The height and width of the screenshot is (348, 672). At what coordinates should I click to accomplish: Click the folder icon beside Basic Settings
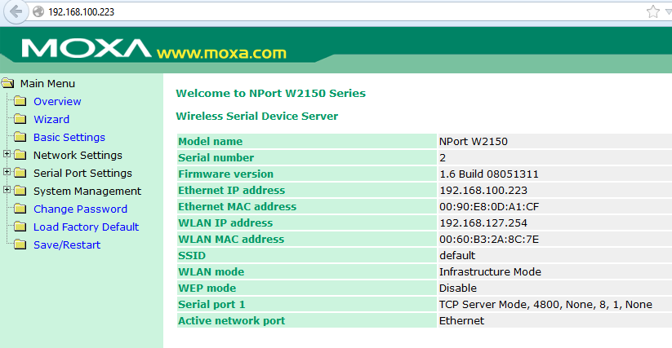[x=20, y=137]
